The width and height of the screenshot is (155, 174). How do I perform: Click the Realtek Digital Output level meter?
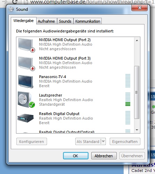(128, 118)
